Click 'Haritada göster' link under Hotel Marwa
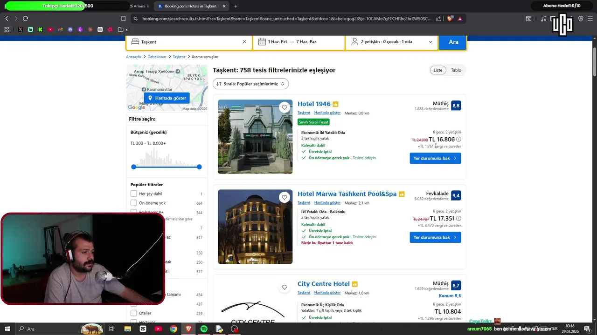597x335 pixels. (327, 203)
